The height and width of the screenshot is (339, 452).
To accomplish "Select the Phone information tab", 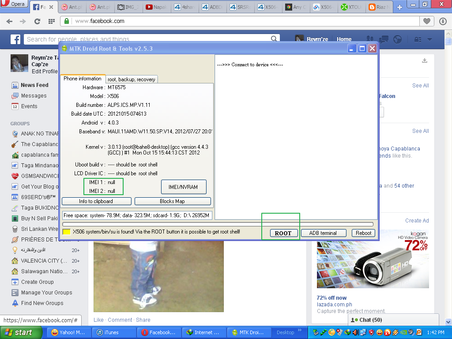I will (x=83, y=79).
